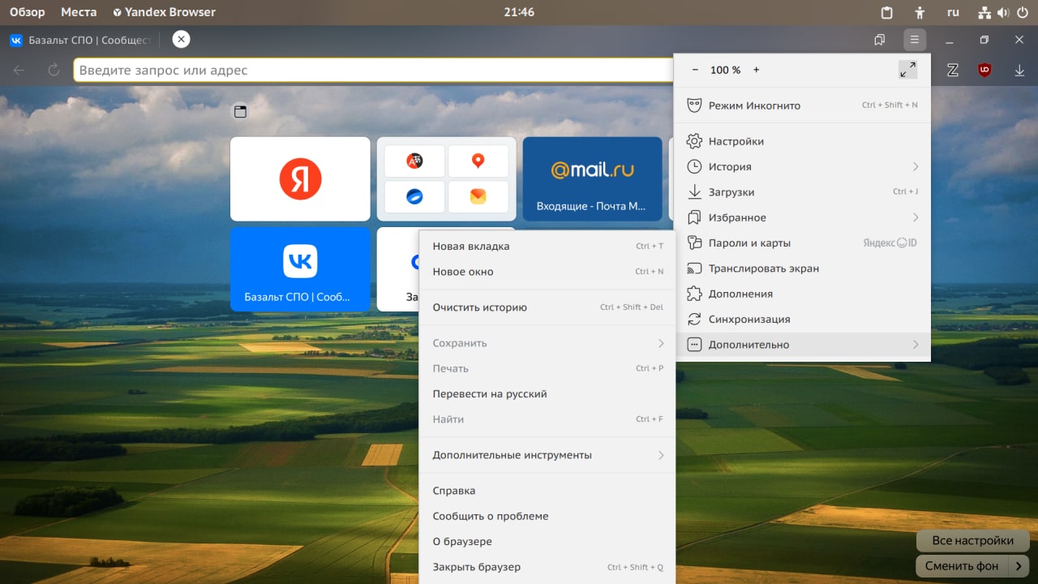Open the tab collections icon beside the menu button
1038x584 pixels.
(879, 40)
